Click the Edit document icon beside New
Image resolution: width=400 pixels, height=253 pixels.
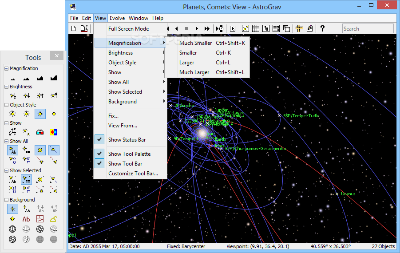pos(84,28)
